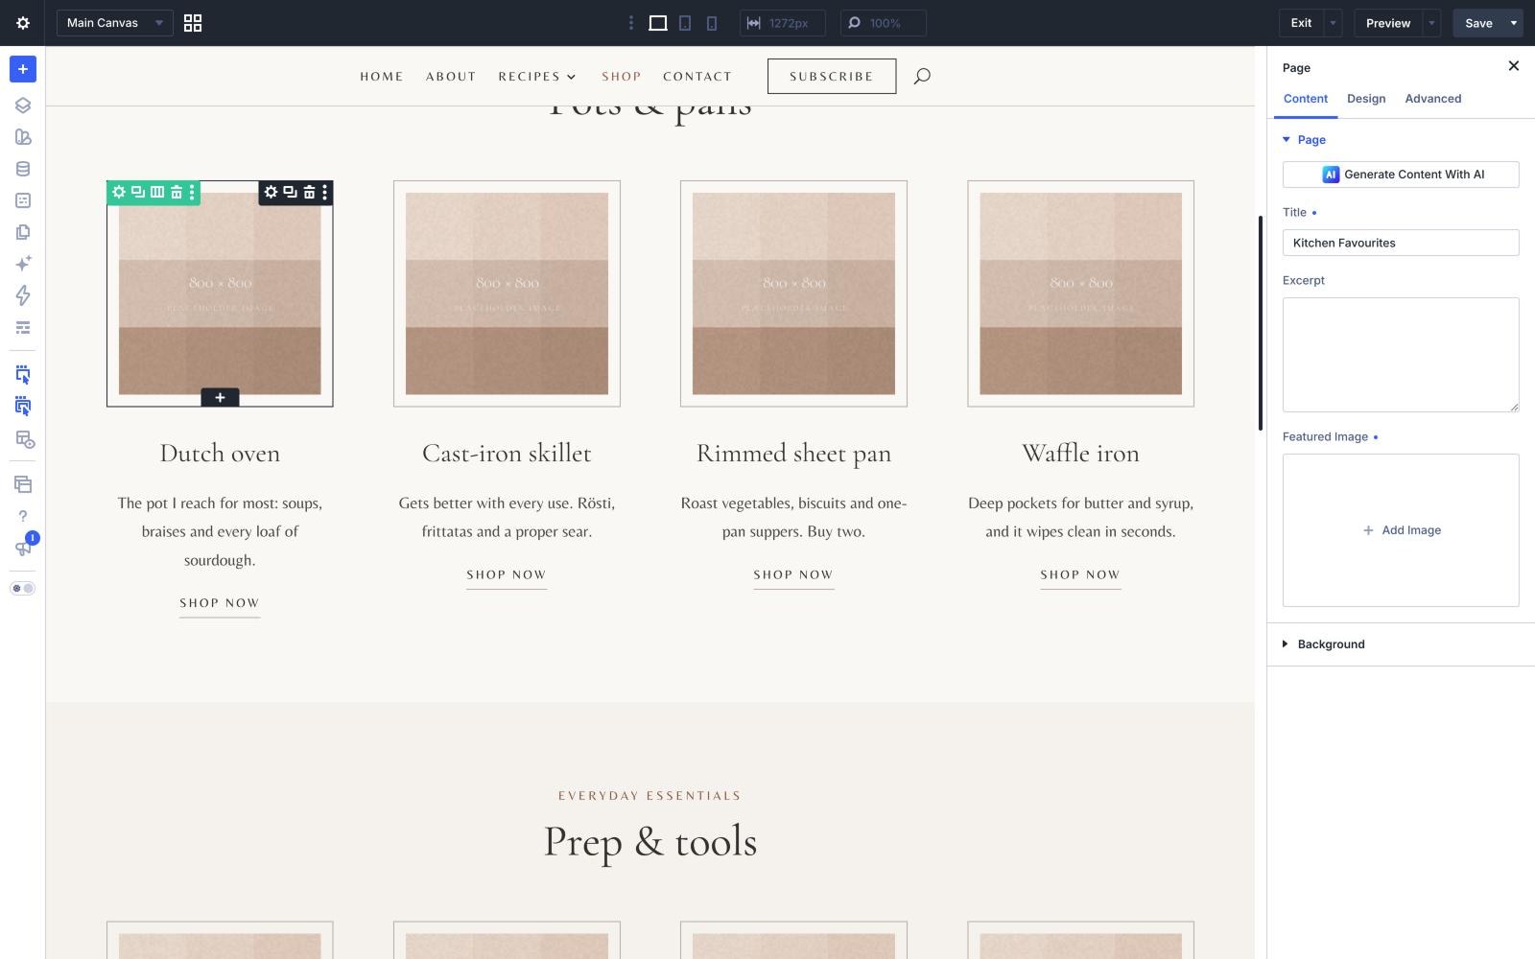Click Contact in site navigation

click(x=697, y=77)
